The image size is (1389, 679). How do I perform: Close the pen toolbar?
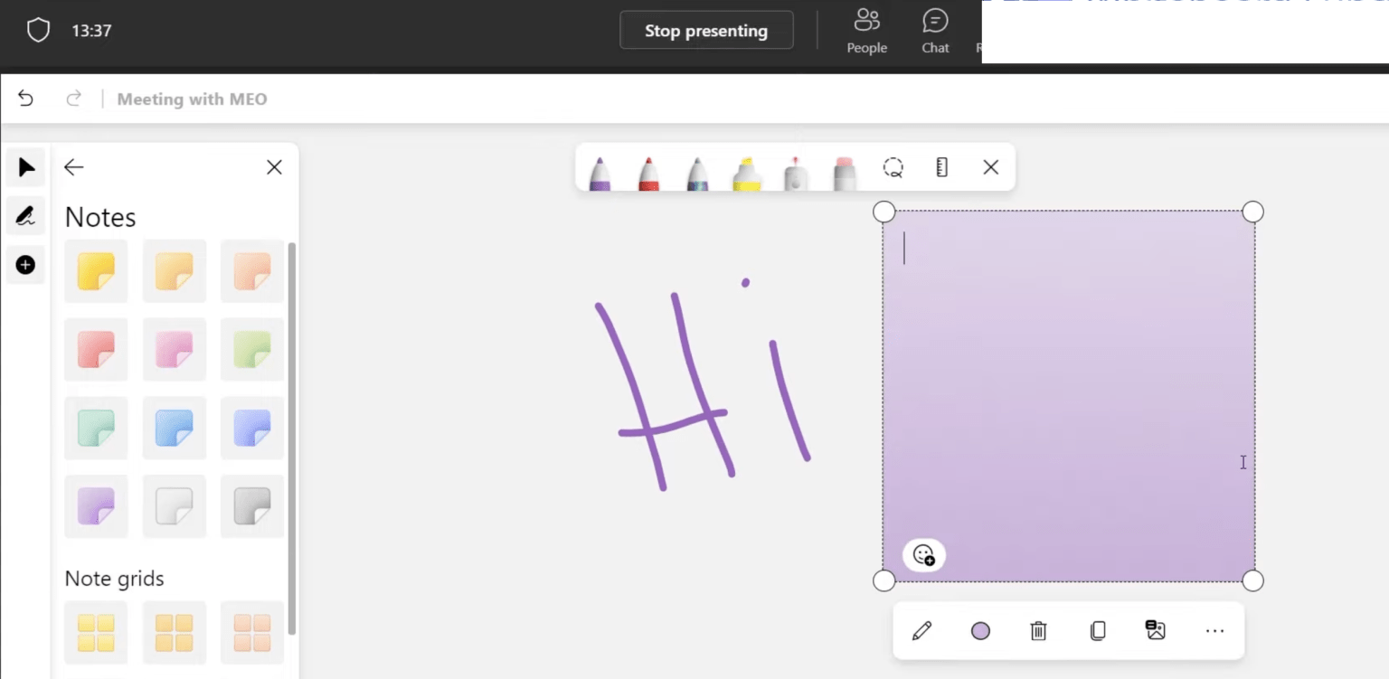(990, 167)
